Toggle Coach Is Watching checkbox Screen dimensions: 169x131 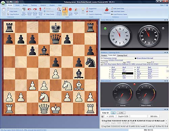87,14
